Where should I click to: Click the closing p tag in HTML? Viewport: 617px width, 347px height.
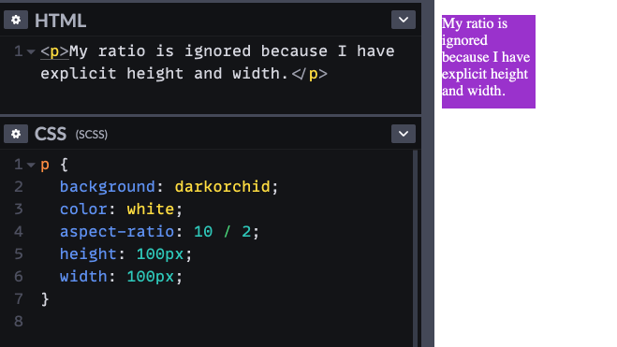click(x=309, y=74)
